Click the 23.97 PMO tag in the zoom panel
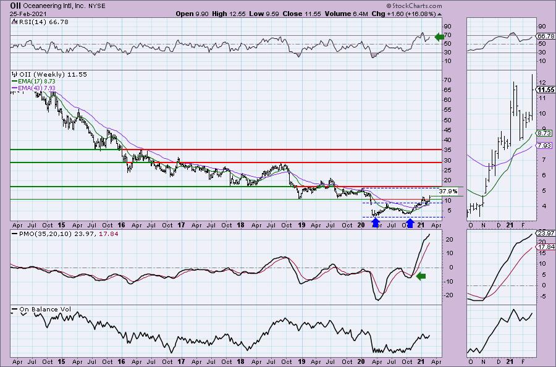The image size is (556, 367). pos(547,234)
